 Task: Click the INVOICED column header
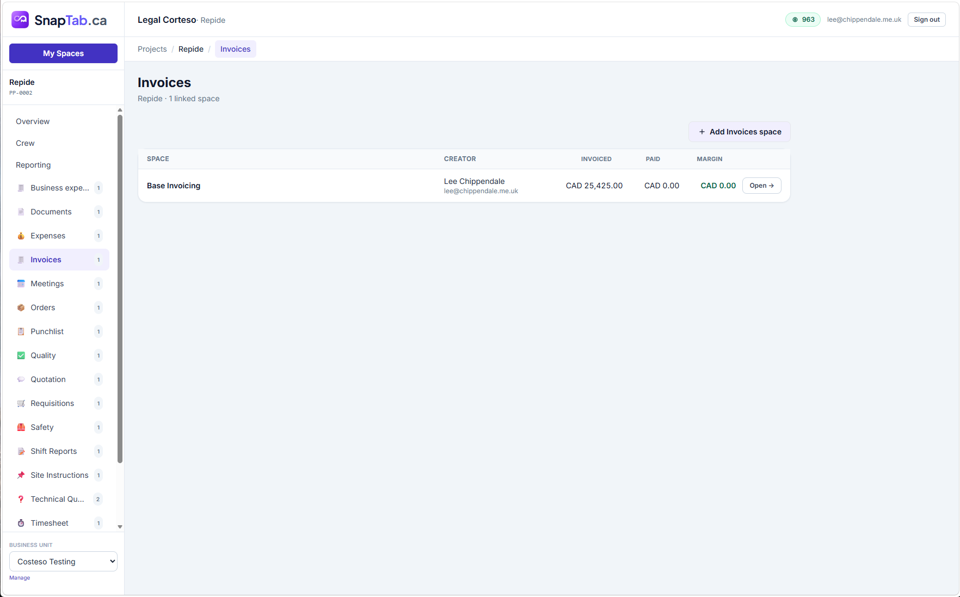point(596,159)
